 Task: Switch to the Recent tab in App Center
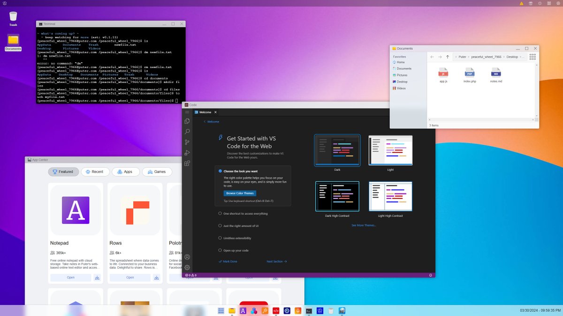(x=95, y=172)
